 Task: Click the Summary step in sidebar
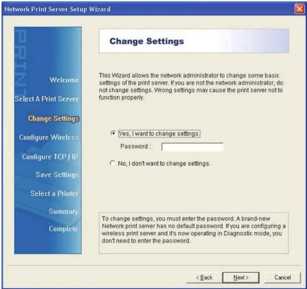coord(64,211)
